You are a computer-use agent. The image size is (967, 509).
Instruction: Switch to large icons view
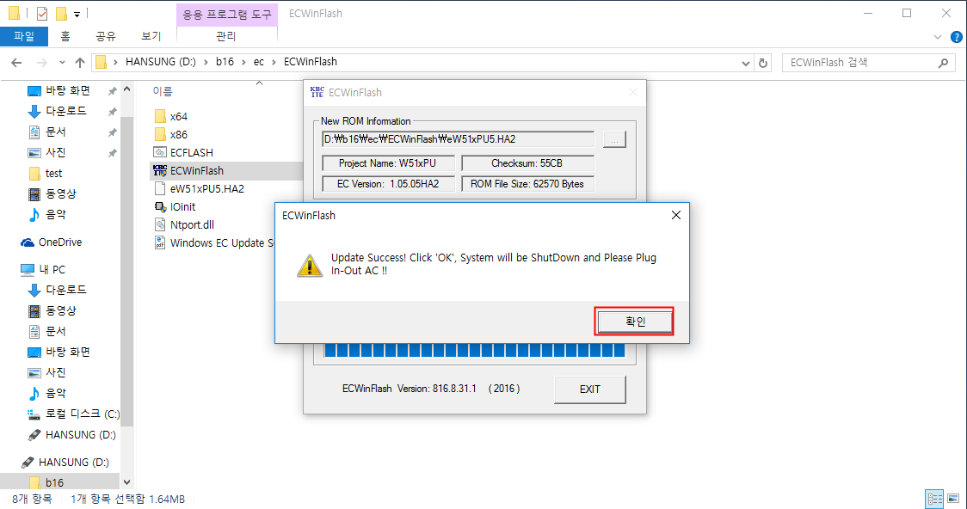pyautogui.click(x=953, y=499)
